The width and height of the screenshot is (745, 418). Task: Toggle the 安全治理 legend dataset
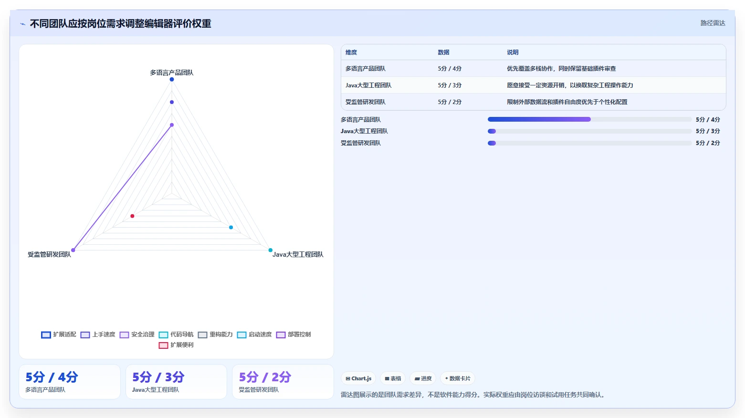coord(137,334)
